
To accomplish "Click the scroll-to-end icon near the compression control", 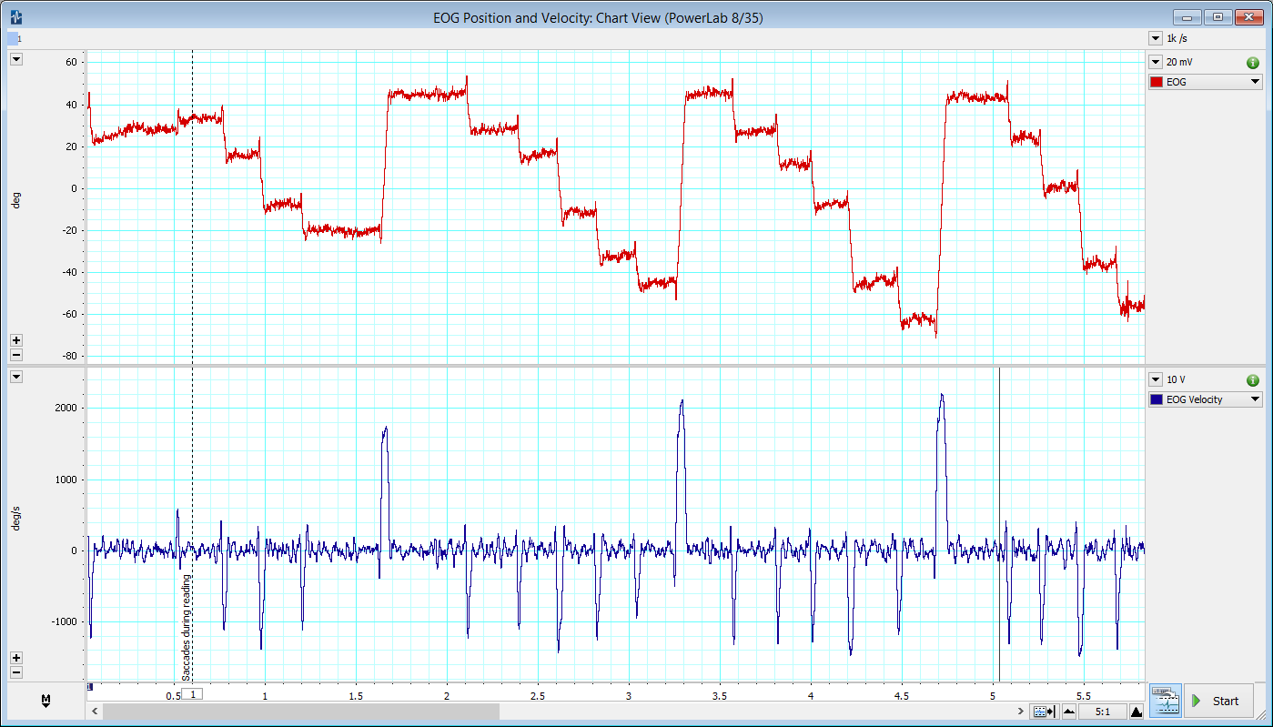I will pos(1046,711).
